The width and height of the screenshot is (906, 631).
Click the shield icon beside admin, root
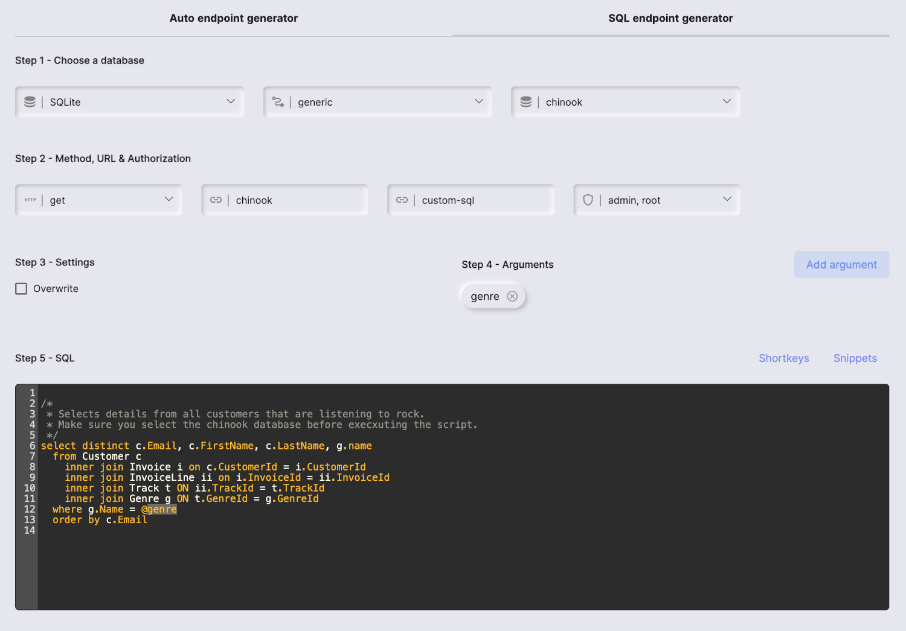tap(588, 200)
